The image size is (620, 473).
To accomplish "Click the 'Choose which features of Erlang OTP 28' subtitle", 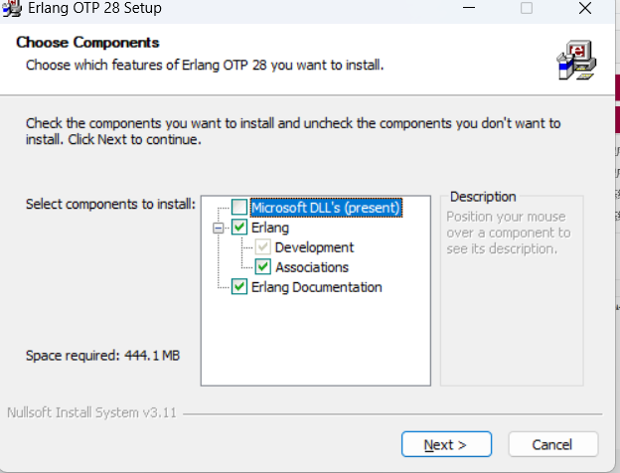I will (205, 65).
